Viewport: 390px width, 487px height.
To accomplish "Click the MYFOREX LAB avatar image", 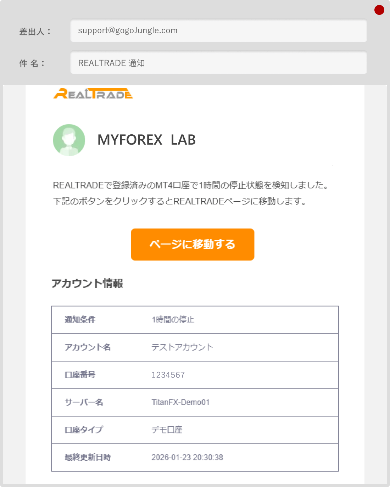I will pos(69,140).
